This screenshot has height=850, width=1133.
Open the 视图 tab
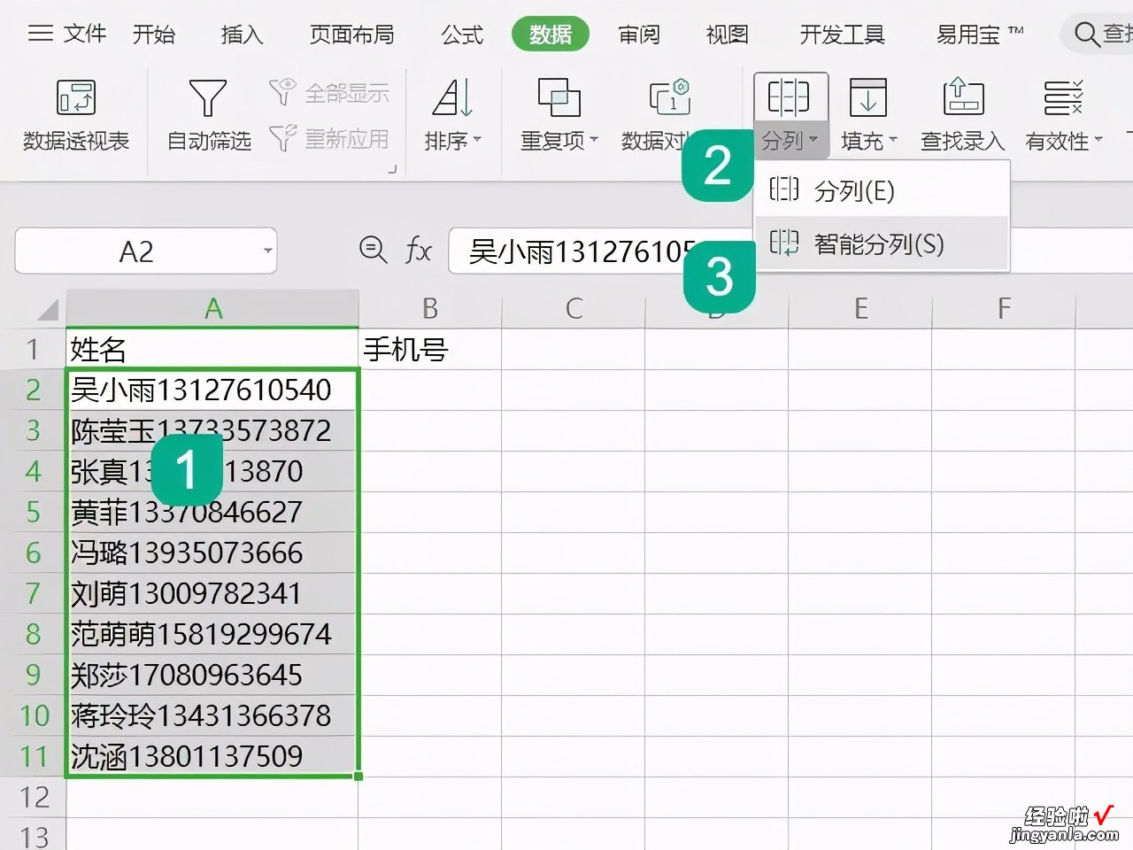coord(728,35)
